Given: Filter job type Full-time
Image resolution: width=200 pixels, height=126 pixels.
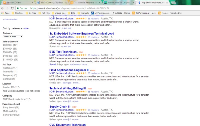Looking at the screenshot, I should (10, 68).
